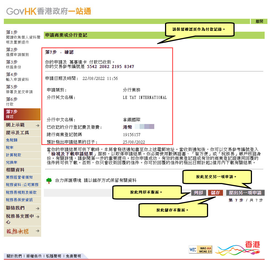Open 業務經營者須知 link
This screenshot has height=261, width=271.
[19, 177]
